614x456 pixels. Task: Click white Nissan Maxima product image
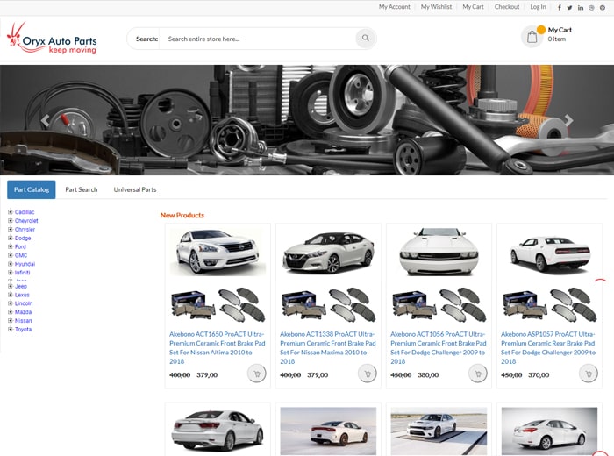tap(328, 252)
